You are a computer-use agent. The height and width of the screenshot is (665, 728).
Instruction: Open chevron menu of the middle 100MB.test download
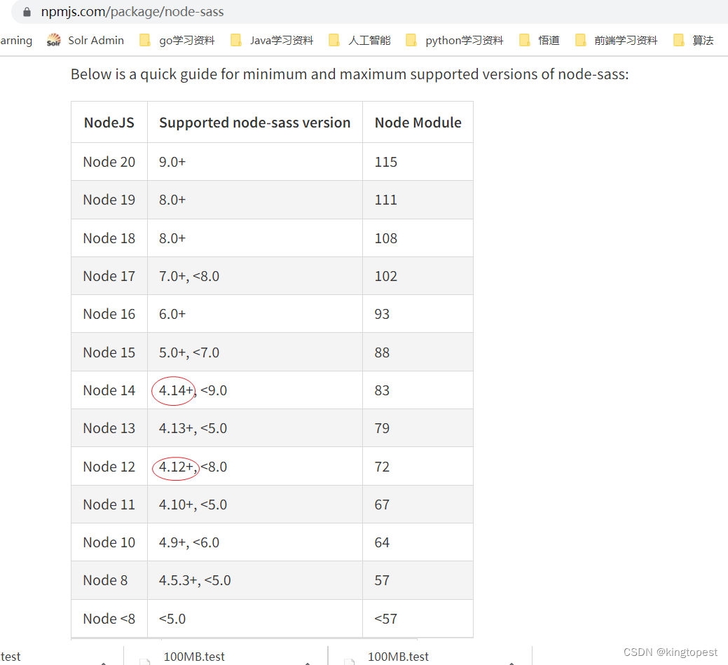tap(307, 662)
